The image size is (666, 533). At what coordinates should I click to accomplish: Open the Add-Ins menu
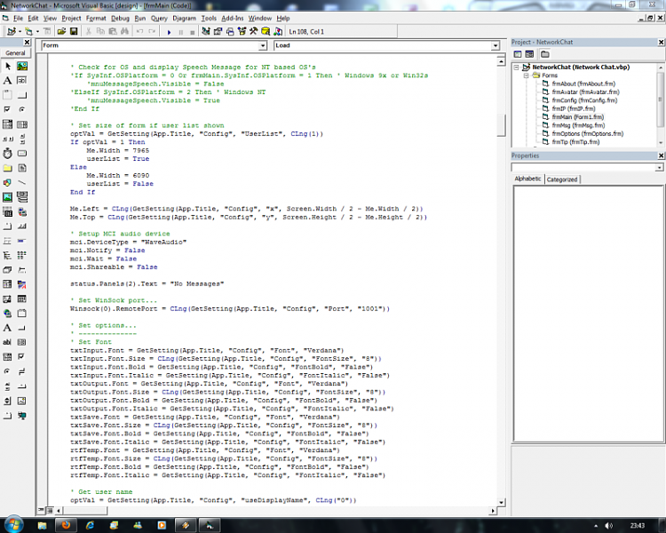pos(233,19)
